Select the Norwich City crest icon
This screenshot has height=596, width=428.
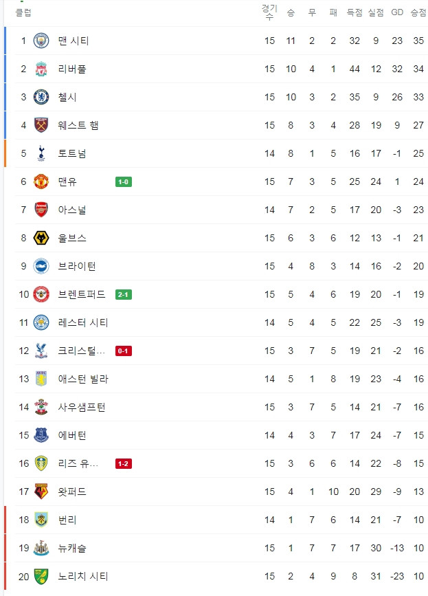(x=41, y=576)
